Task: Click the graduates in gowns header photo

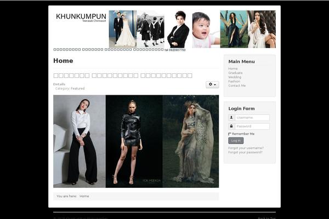Action: point(151,29)
